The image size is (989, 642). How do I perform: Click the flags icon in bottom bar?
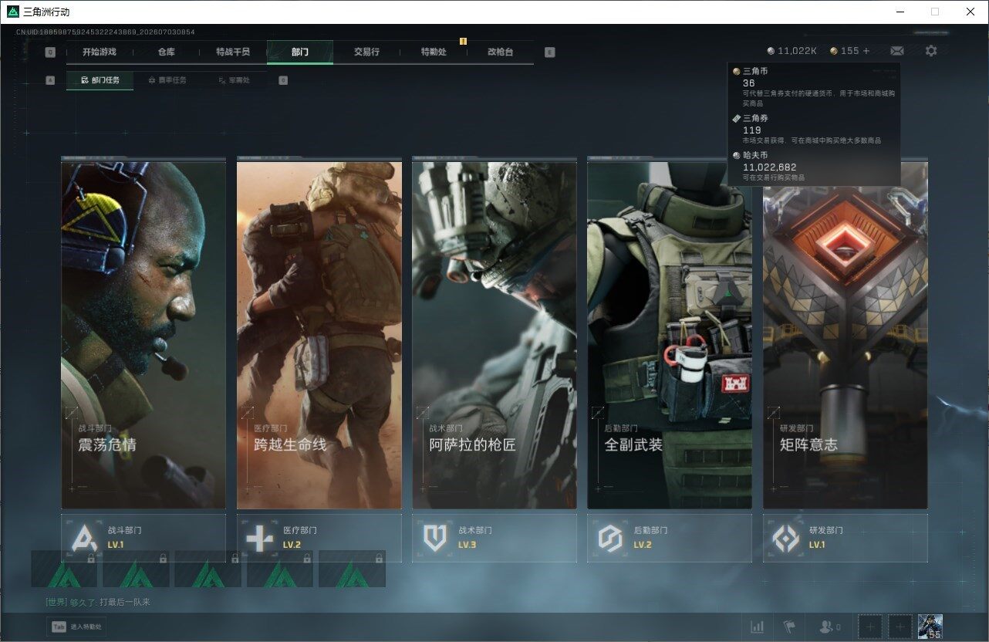[x=788, y=627]
